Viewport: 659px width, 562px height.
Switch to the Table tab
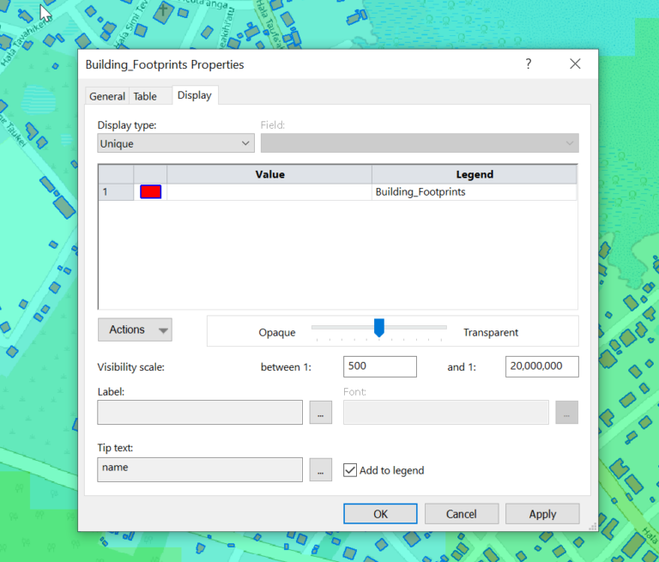[x=145, y=96]
